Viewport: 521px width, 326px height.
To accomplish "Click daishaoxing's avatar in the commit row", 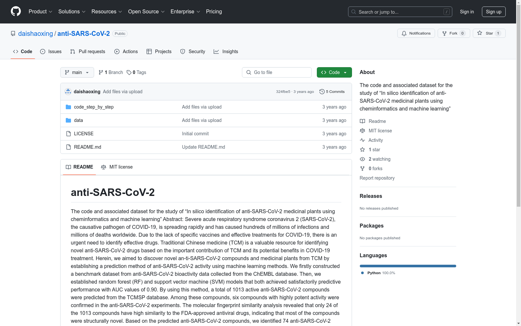I will point(68,92).
